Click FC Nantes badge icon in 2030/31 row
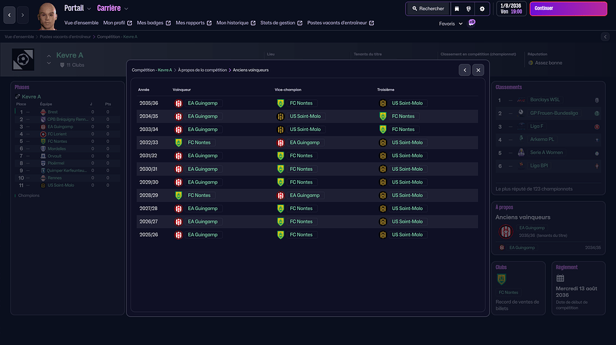The width and height of the screenshot is (616, 345). coord(280,169)
